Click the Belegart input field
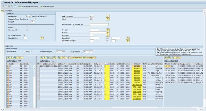The height and width of the screenshot is (111, 206). tap(33, 22)
